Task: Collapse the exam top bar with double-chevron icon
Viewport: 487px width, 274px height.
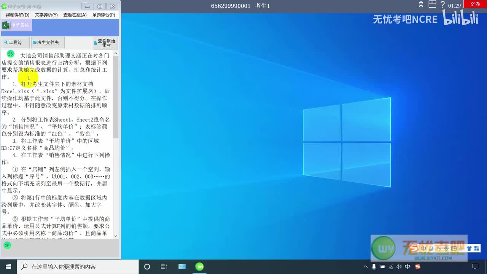Action: tap(421, 5)
